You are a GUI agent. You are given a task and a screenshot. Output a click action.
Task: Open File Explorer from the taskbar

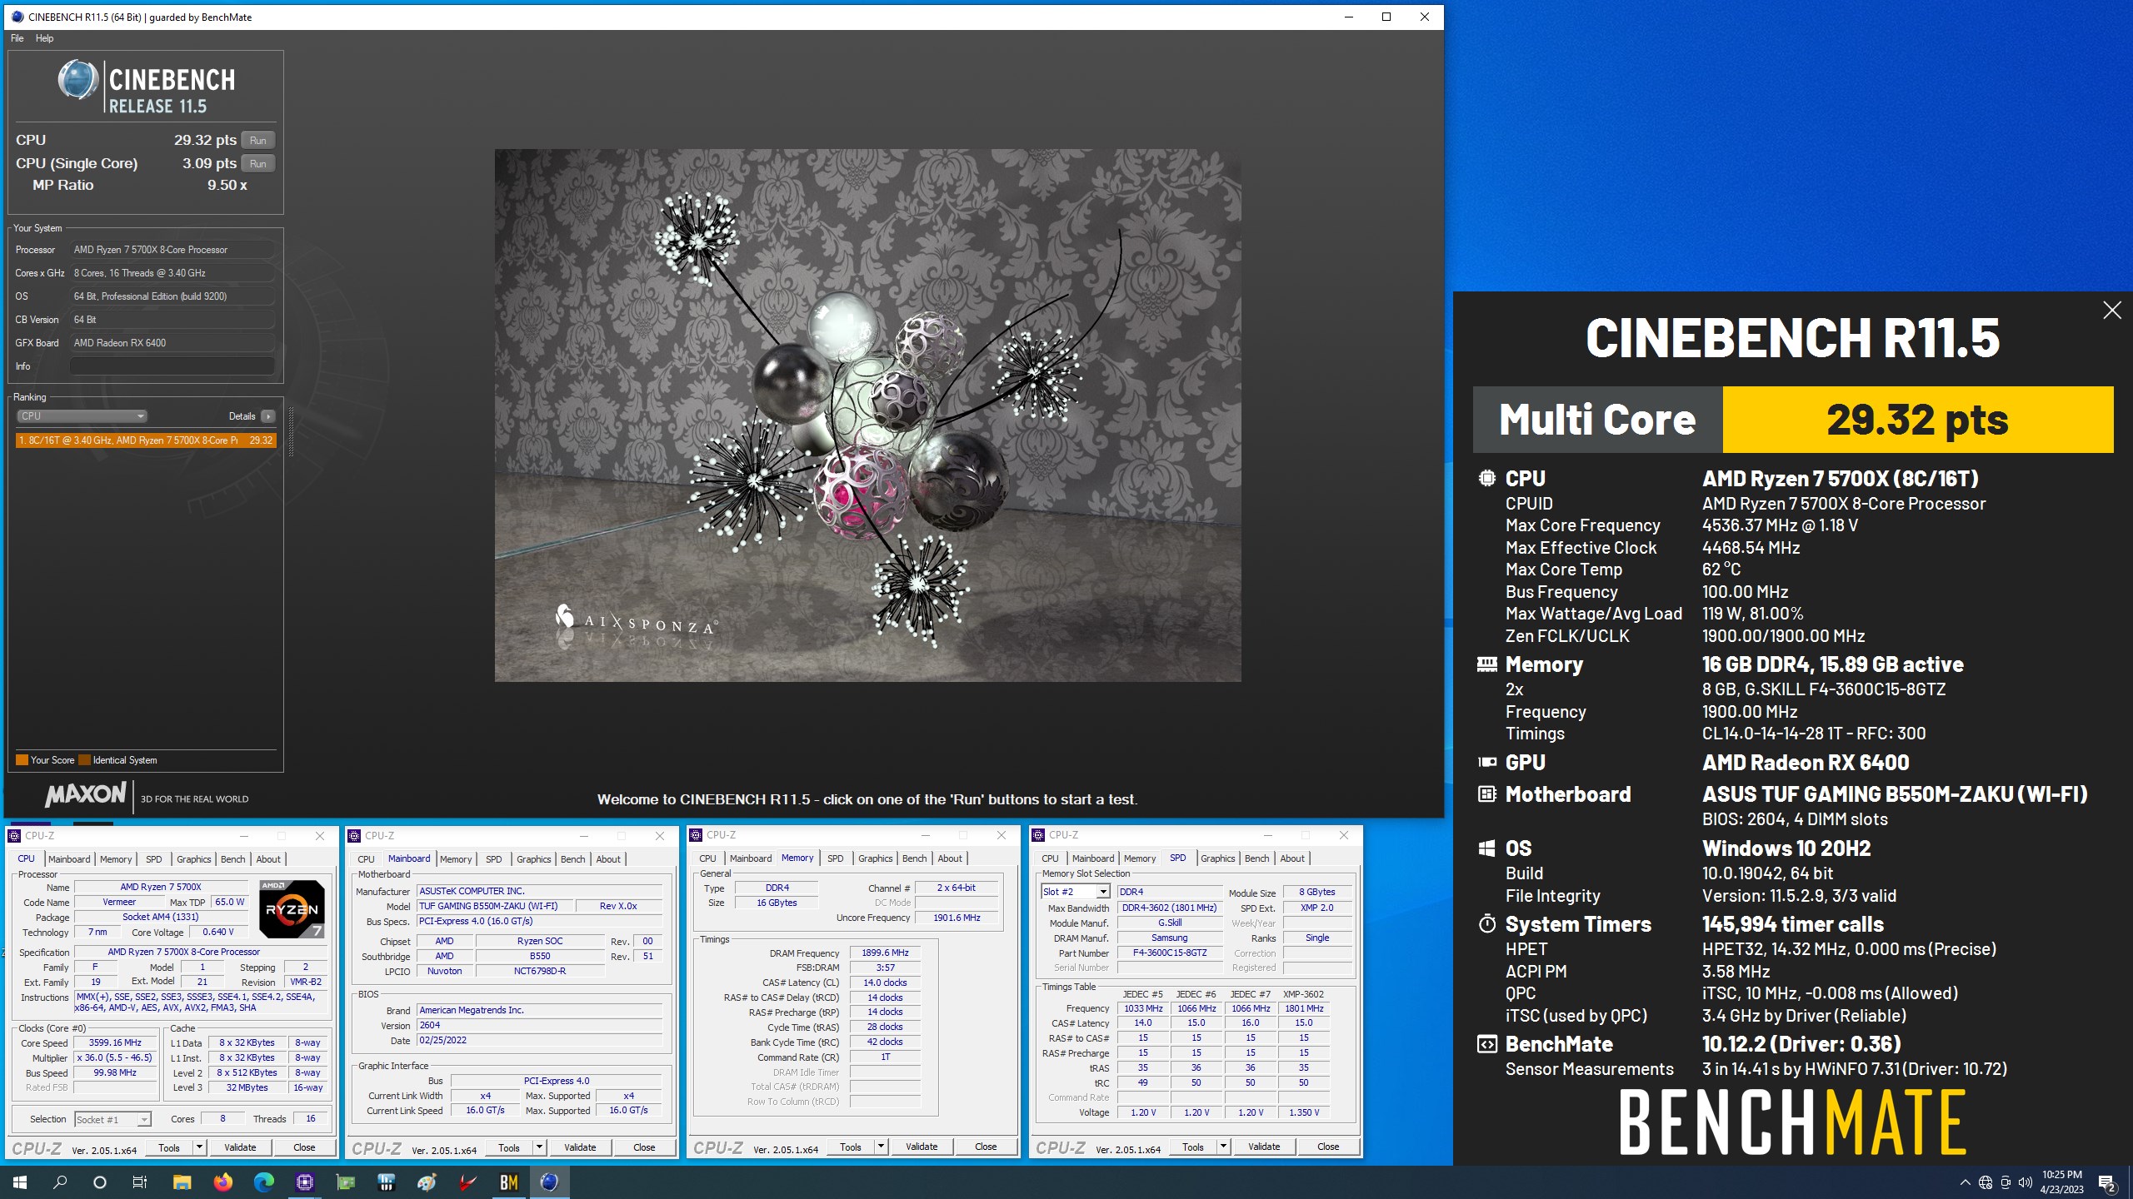(182, 1182)
